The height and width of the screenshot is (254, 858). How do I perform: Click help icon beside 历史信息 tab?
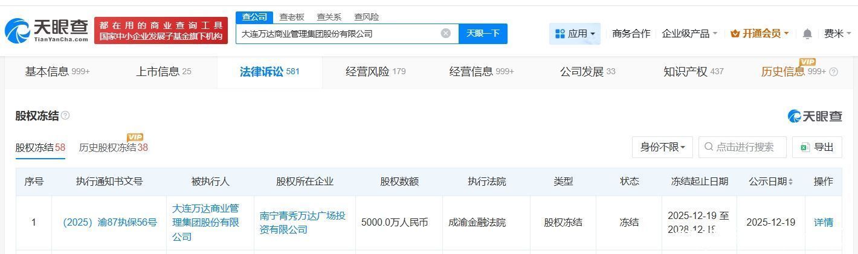click(x=834, y=72)
